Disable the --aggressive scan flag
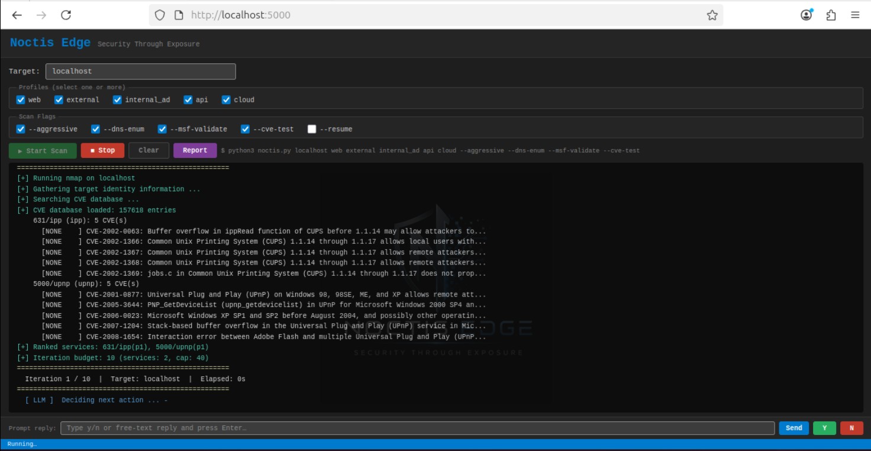 [x=21, y=129]
